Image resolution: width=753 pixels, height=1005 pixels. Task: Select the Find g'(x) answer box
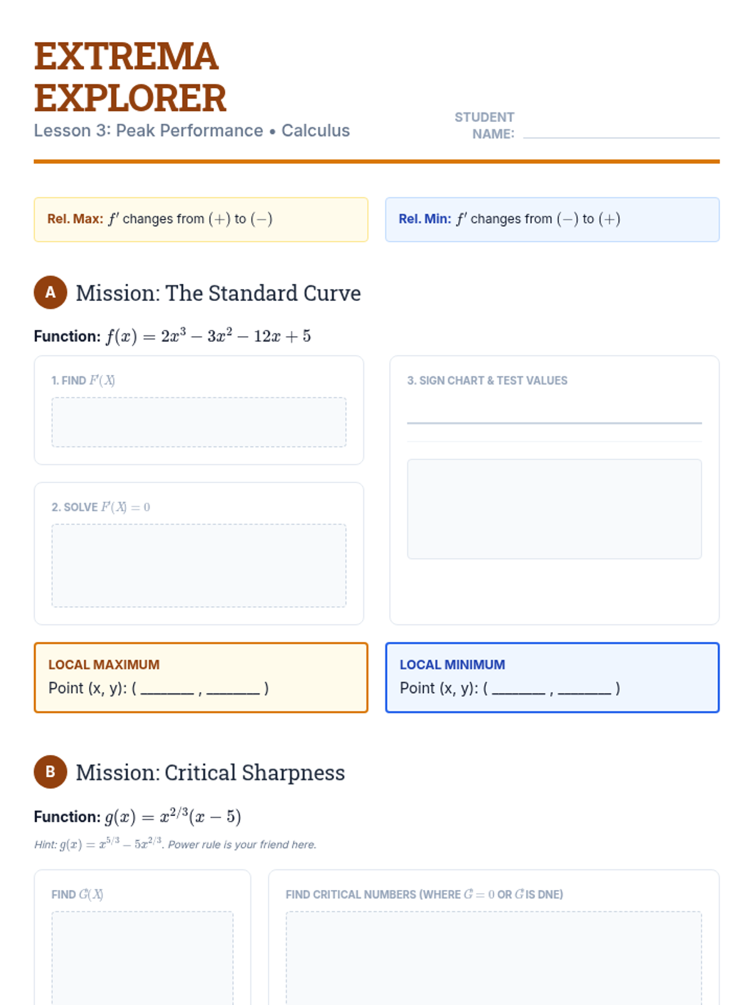pyautogui.click(x=142, y=958)
